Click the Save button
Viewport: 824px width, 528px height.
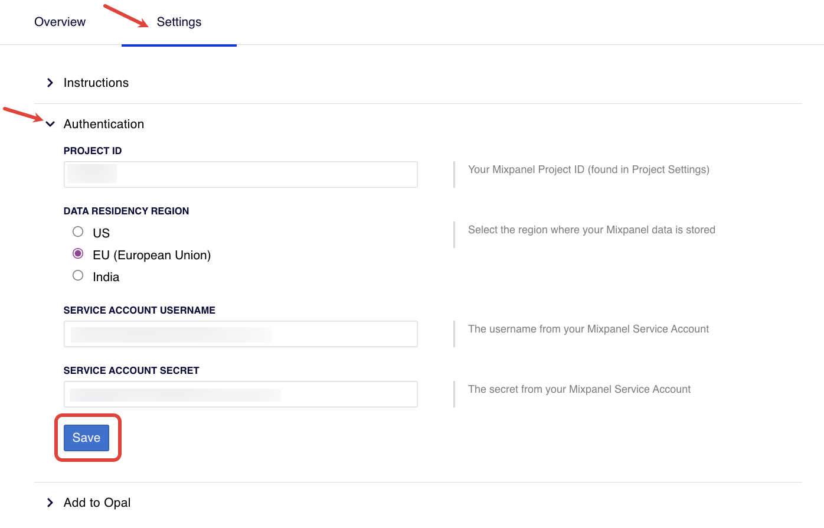tap(86, 438)
